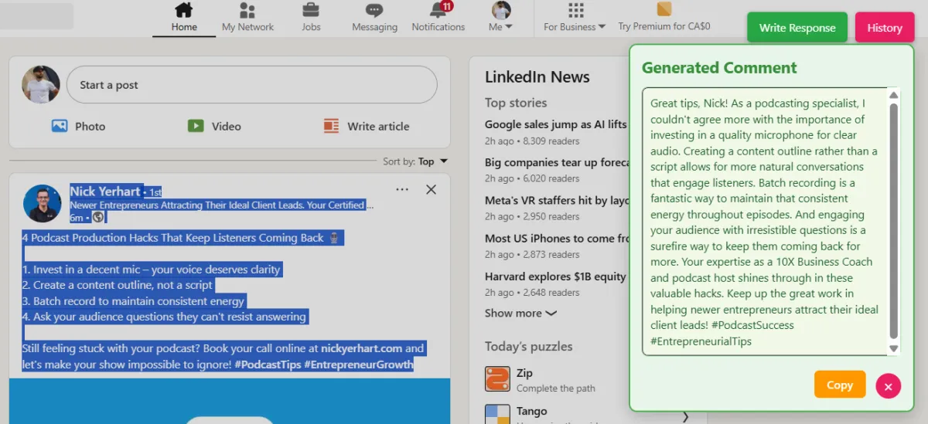Click the #PodcastTips hashtag

point(268,365)
